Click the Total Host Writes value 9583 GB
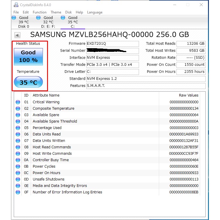This screenshot has height=220, width=220. [191, 51]
